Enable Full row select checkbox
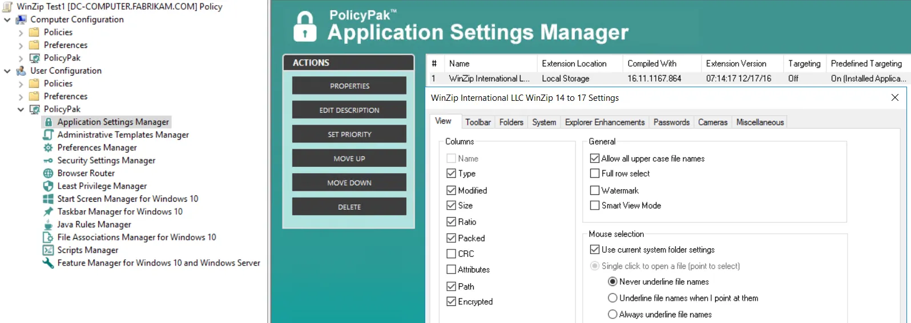 click(x=595, y=173)
